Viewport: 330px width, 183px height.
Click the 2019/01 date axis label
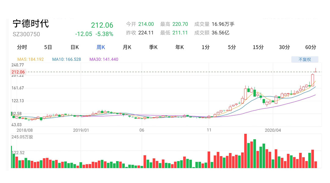pos(81,130)
